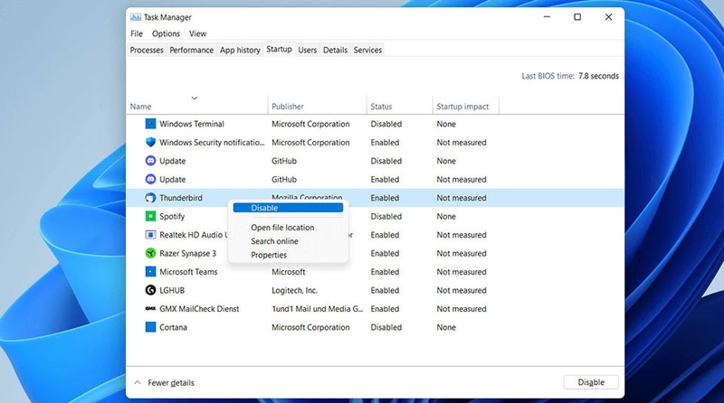Switch to the Services tab
Image resolution: width=724 pixels, height=403 pixels.
coord(367,50)
